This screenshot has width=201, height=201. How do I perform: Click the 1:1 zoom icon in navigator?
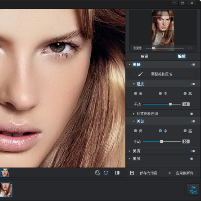point(190,48)
